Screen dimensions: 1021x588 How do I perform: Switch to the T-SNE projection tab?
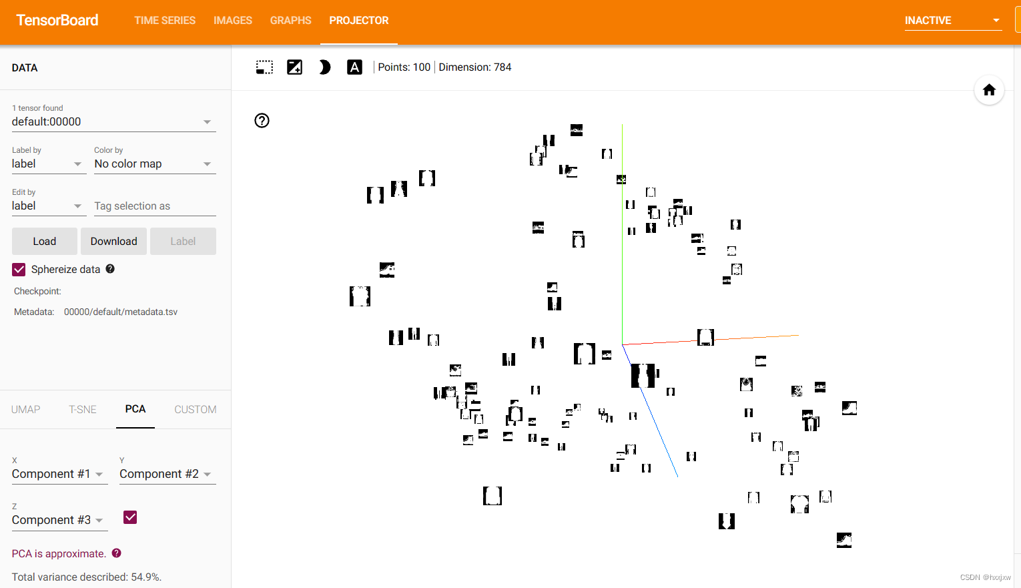[x=83, y=409]
